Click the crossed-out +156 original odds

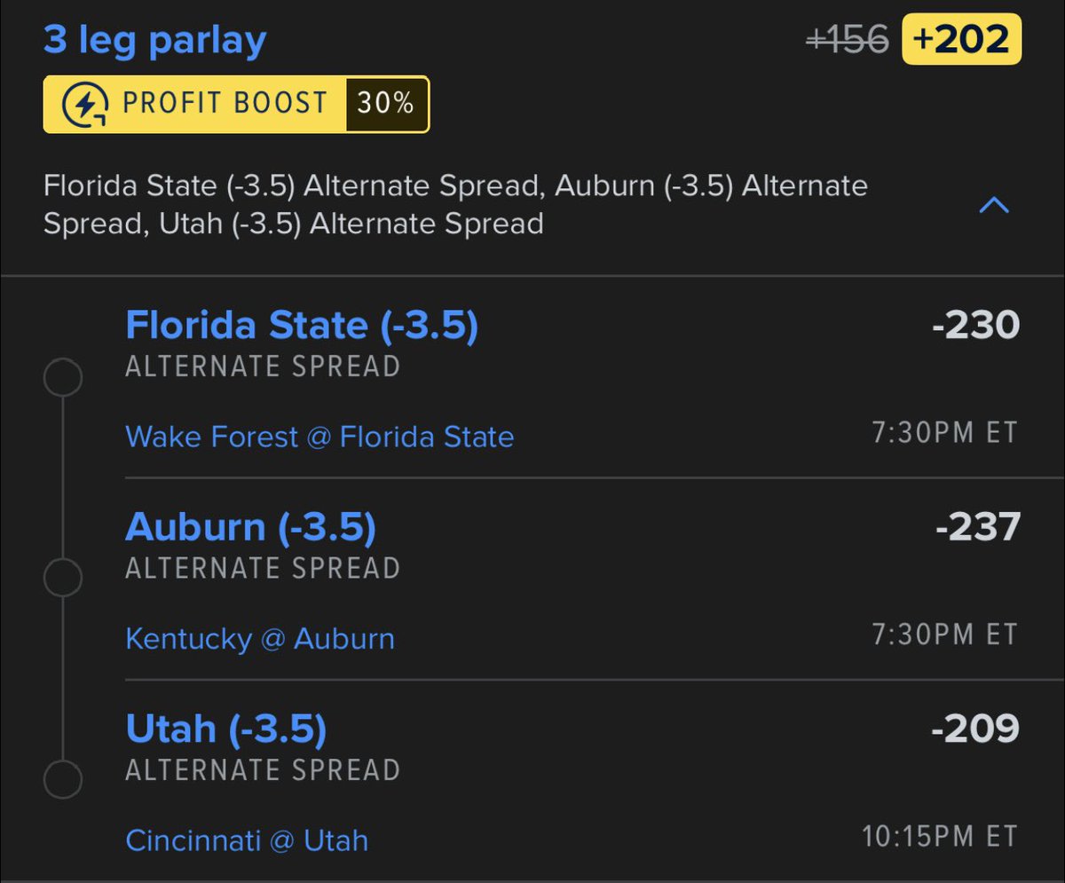pos(847,40)
